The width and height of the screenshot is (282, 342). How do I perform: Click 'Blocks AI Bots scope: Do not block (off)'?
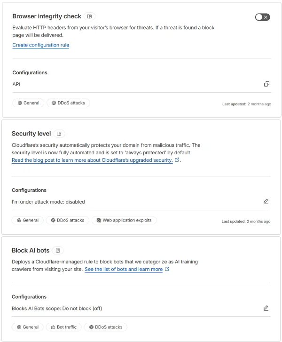pos(57,309)
